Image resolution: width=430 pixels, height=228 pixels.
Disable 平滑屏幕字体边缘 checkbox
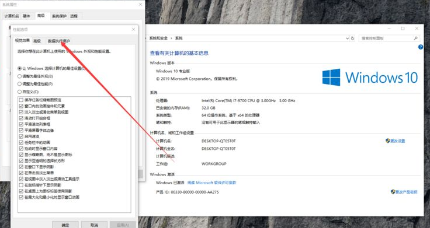21,130
